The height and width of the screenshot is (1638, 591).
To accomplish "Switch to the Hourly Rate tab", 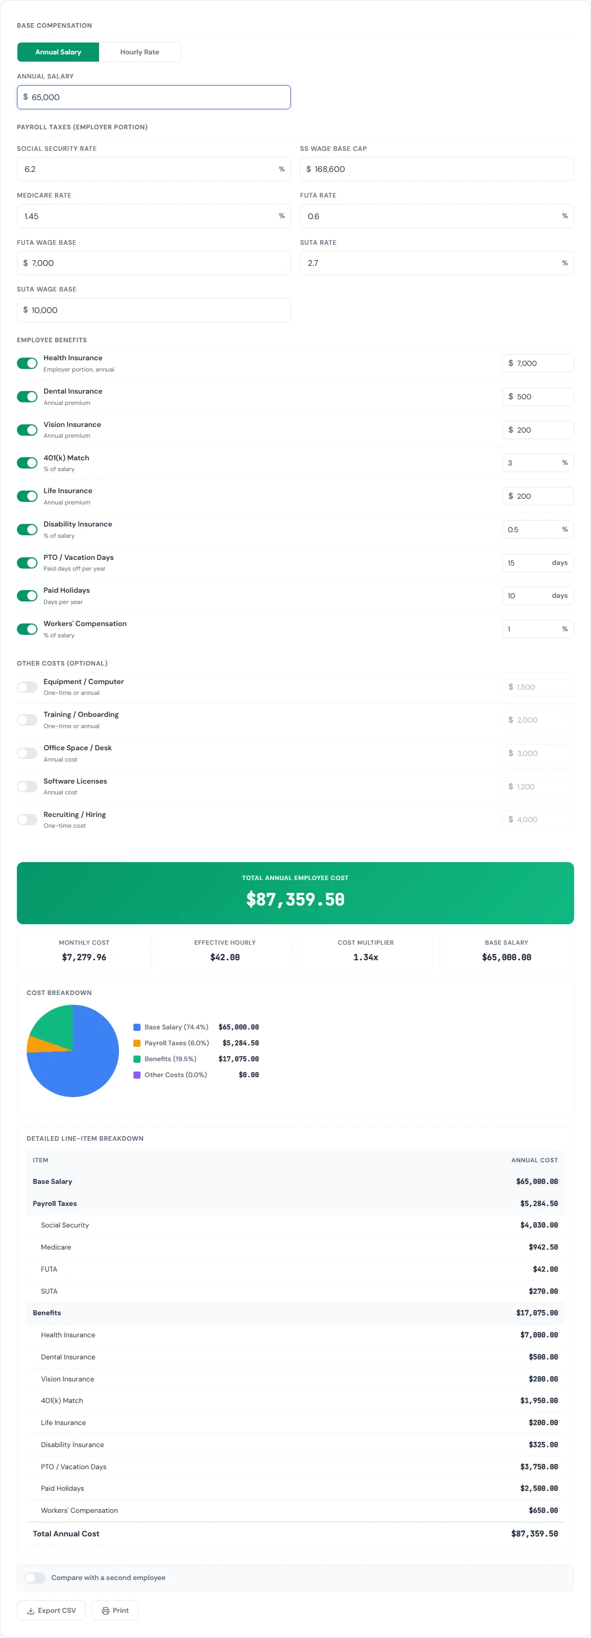I will click(x=140, y=52).
